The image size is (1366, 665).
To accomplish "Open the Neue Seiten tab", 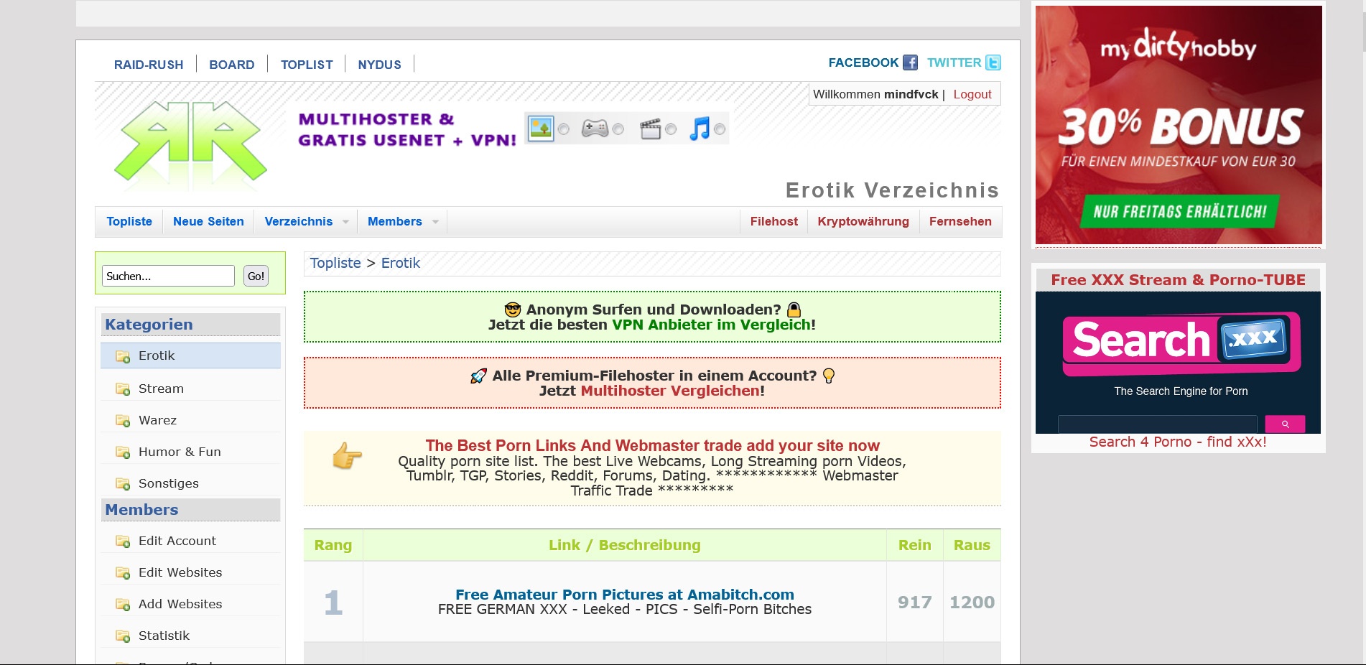I will point(208,221).
